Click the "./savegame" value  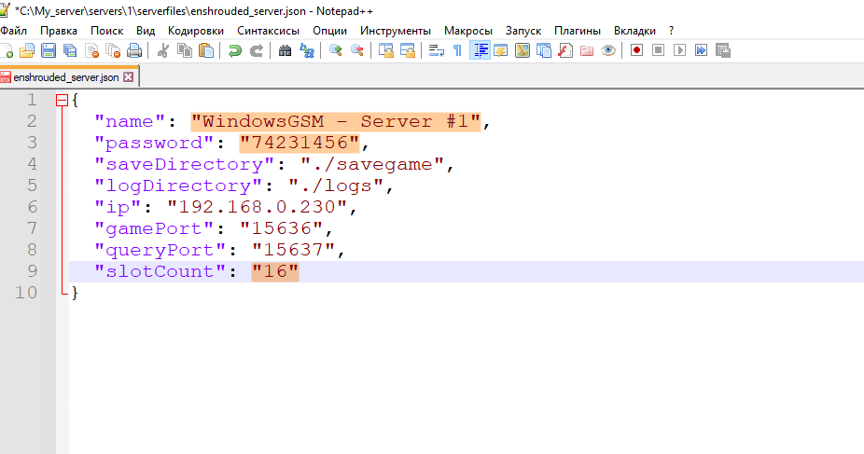(x=372, y=165)
